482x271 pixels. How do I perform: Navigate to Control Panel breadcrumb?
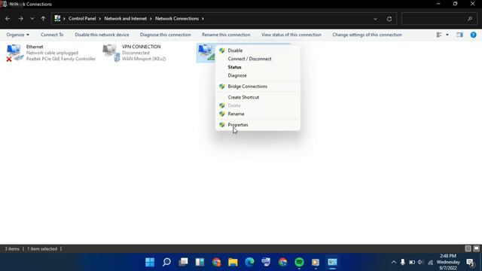coord(82,19)
